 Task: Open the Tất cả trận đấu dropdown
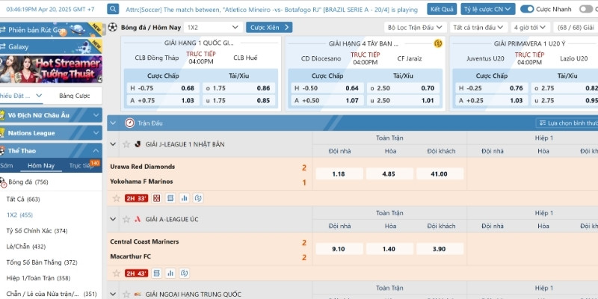click(479, 28)
